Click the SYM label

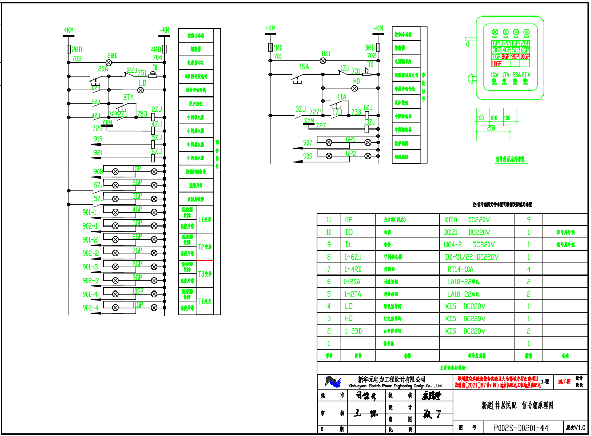309,120
